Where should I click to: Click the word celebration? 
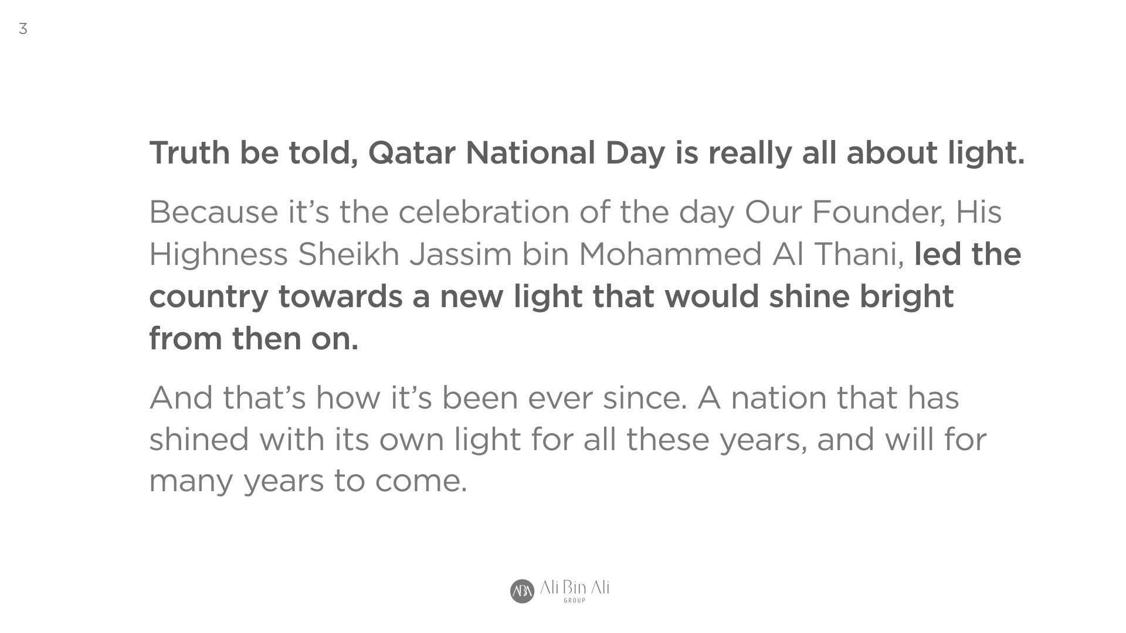pyautogui.click(x=484, y=212)
